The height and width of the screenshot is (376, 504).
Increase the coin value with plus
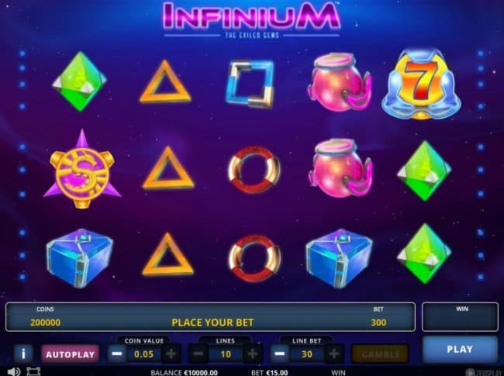[171, 354]
